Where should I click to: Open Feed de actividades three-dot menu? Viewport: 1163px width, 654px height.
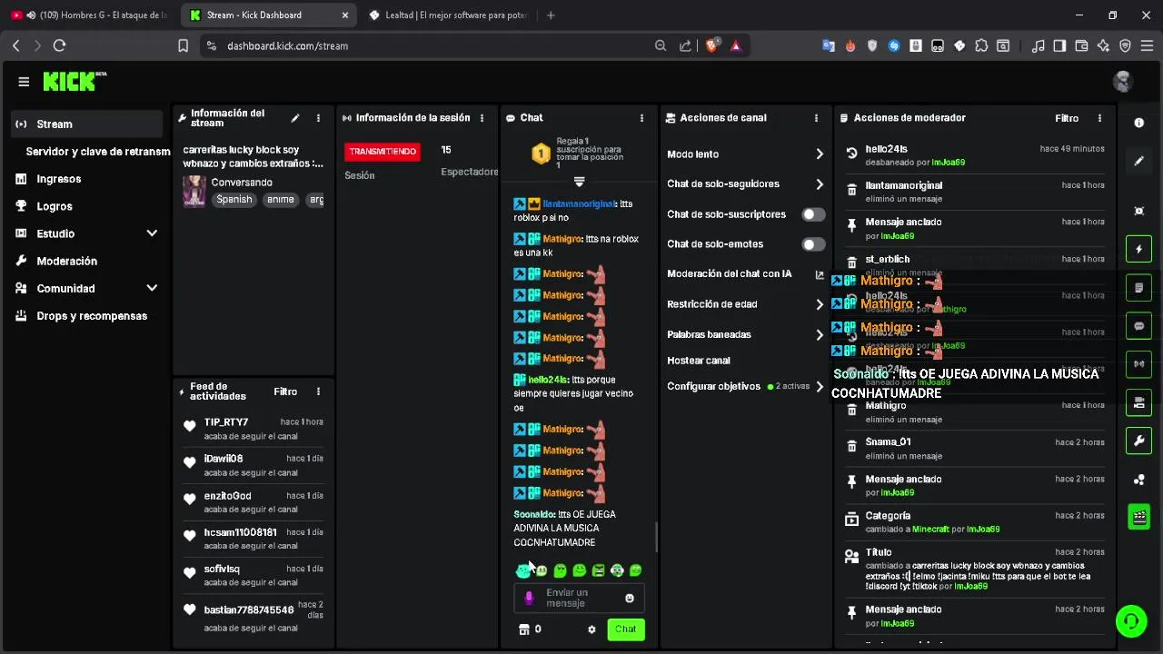(x=318, y=391)
